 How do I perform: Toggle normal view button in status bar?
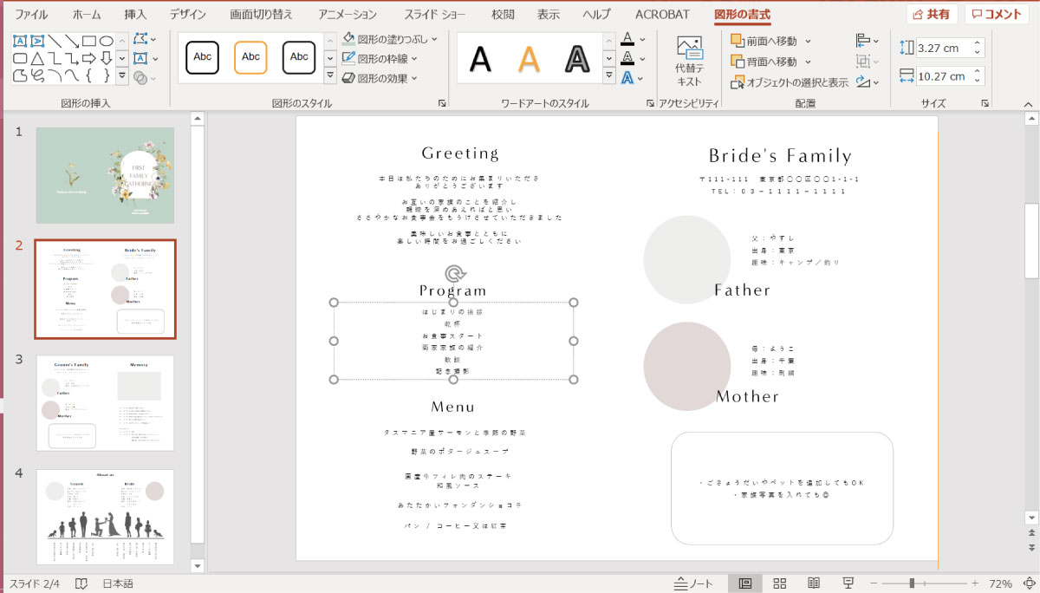pos(744,583)
